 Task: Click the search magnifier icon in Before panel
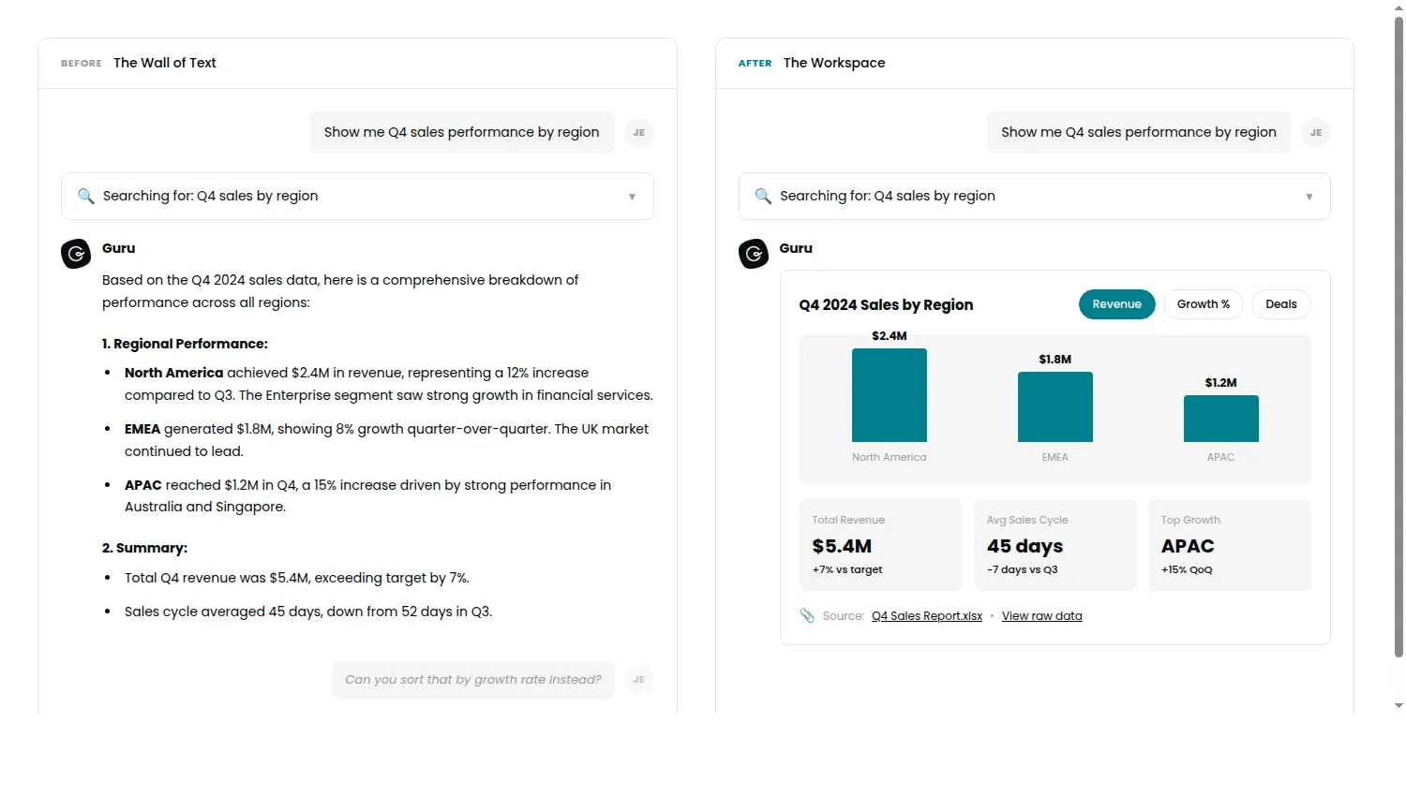pyautogui.click(x=86, y=196)
